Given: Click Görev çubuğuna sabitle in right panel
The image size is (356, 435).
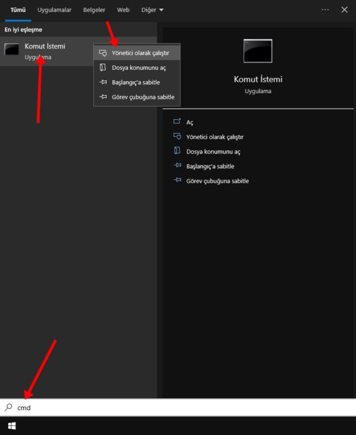Looking at the screenshot, I should [217, 181].
